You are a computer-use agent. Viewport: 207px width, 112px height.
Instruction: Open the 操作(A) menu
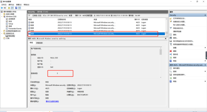11,5
